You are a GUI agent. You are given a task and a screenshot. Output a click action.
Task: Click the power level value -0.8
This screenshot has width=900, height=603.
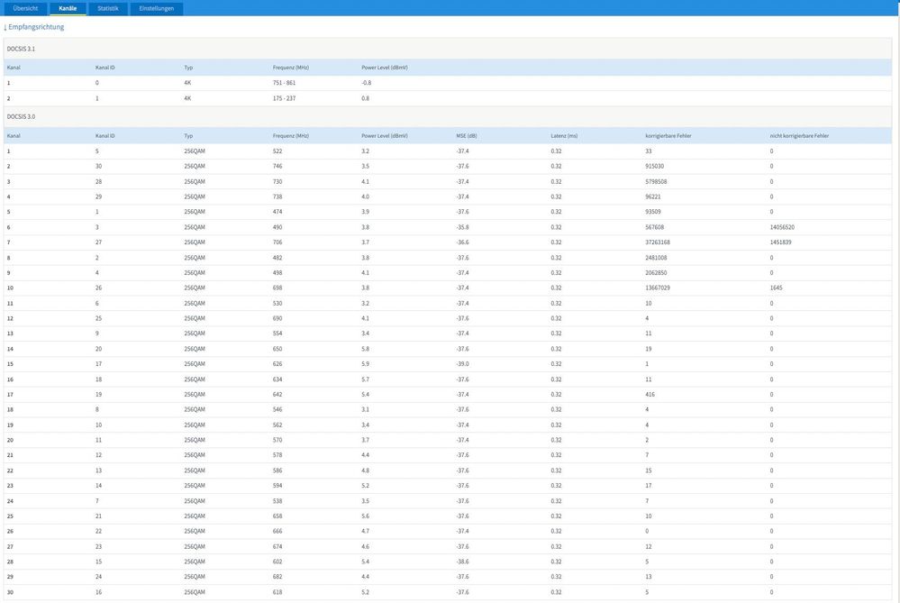[366, 83]
